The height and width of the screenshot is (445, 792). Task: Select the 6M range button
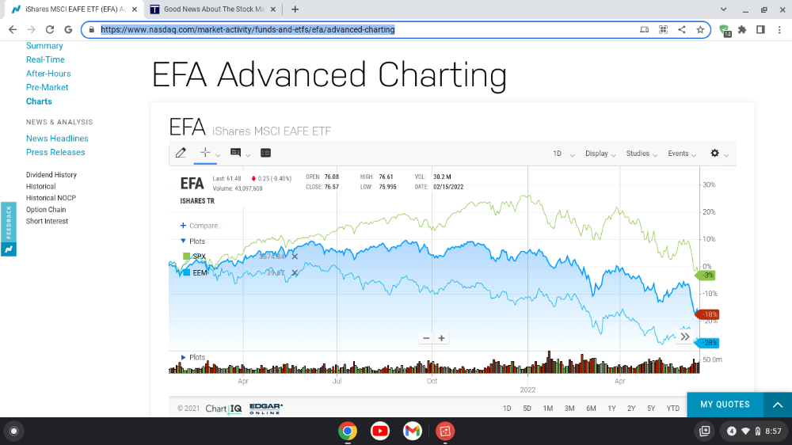591,408
